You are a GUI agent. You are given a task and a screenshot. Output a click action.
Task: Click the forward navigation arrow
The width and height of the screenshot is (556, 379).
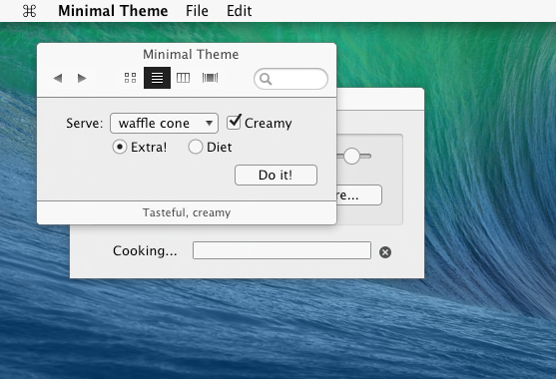coord(82,78)
